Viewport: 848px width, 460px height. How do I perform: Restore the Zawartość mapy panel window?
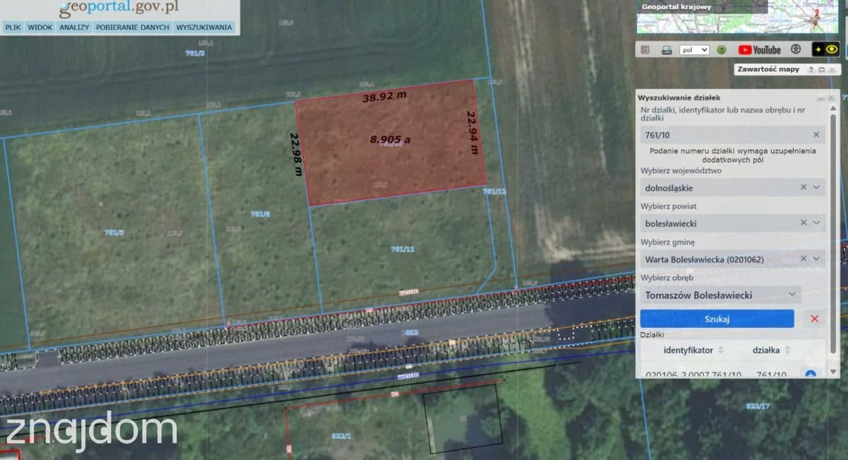(x=821, y=70)
